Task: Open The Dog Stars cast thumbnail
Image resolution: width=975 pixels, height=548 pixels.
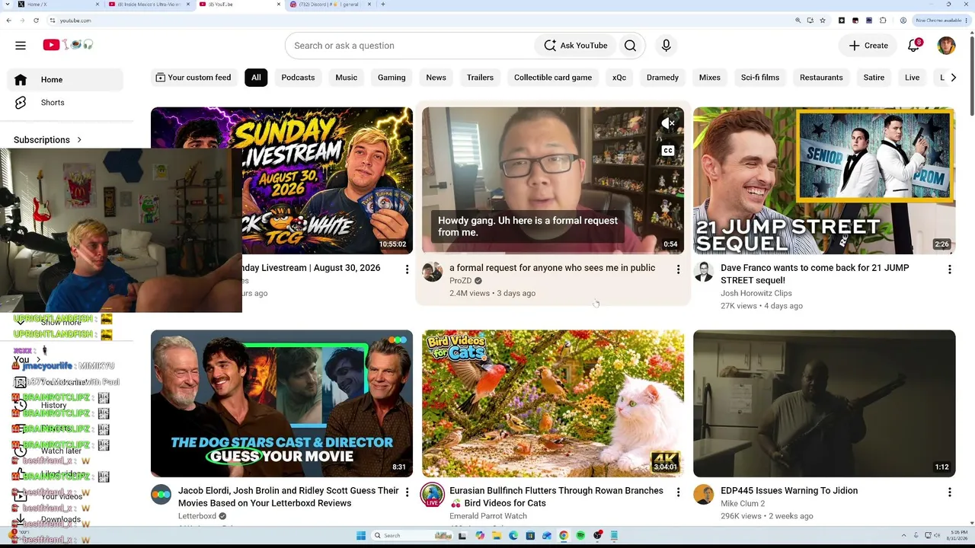Action: [282, 403]
